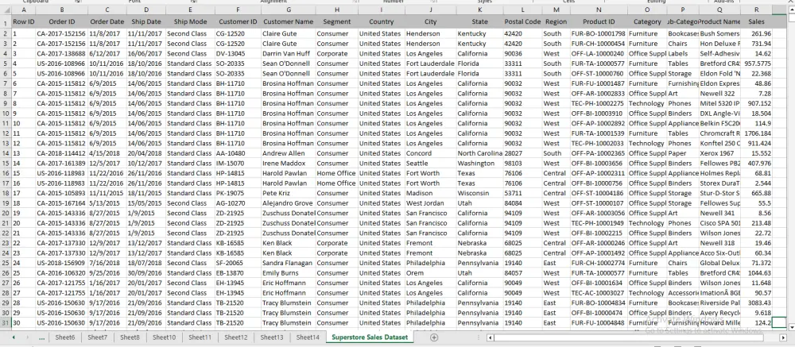Click the Concord city cell

[x=430, y=153]
